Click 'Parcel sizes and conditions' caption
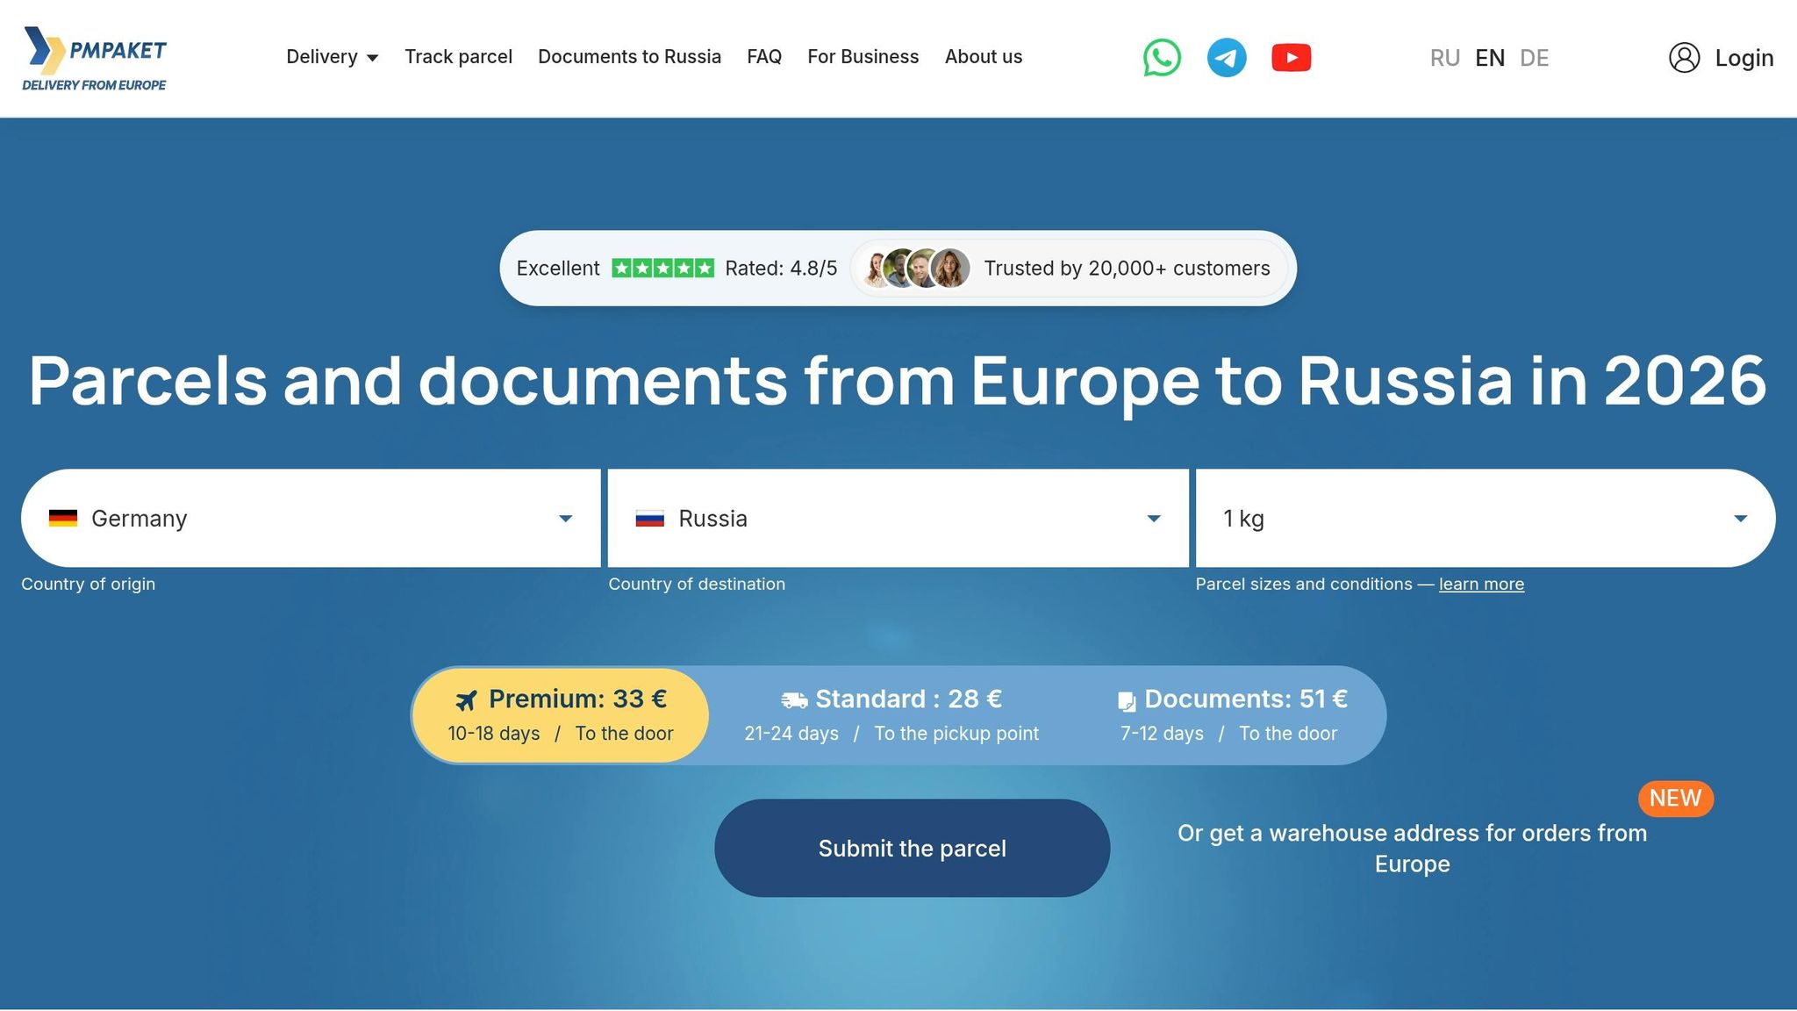Screen dimensions: 1797x1011 [1304, 584]
